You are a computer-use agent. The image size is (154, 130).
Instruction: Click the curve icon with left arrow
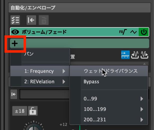click(135, 55)
